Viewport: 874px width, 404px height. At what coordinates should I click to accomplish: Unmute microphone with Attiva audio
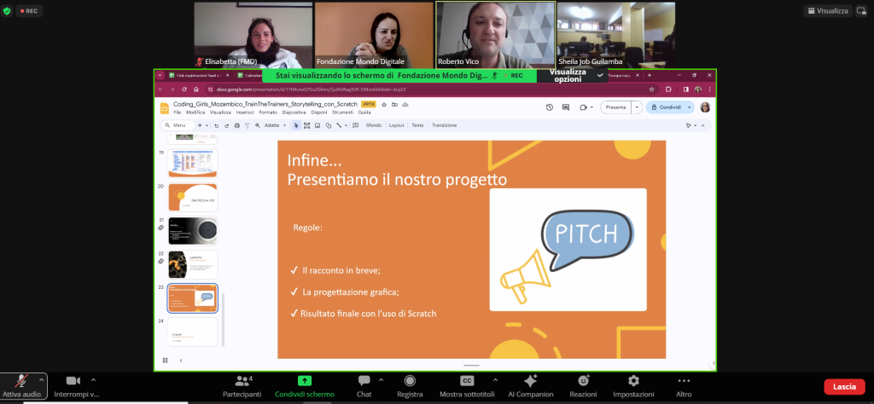click(x=21, y=385)
